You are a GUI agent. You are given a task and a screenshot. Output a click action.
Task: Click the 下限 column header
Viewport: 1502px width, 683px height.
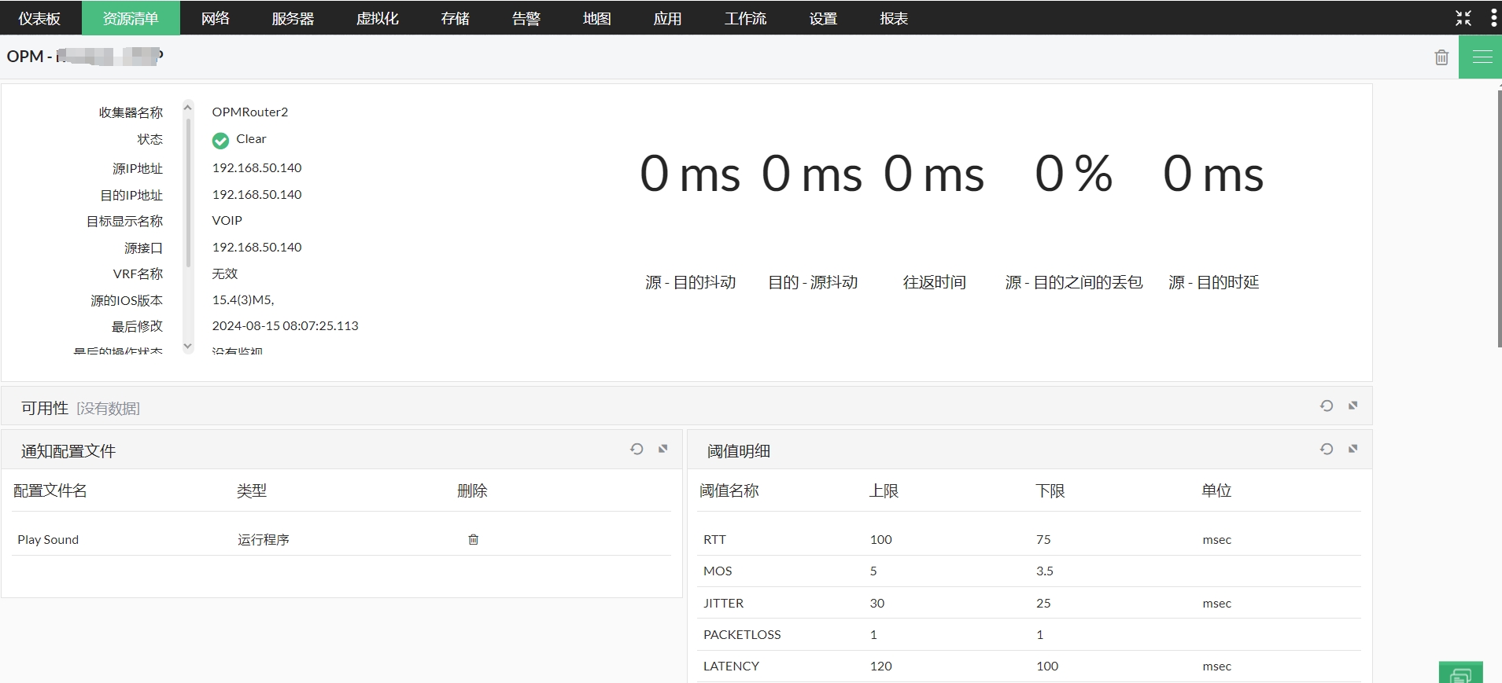coord(1050,490)
